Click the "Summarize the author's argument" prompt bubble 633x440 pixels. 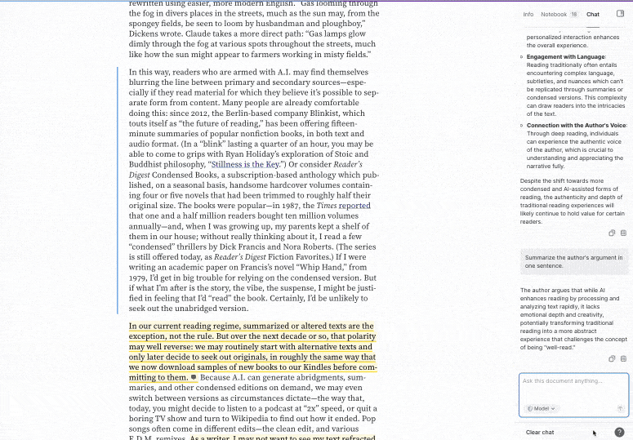[573, 262]
